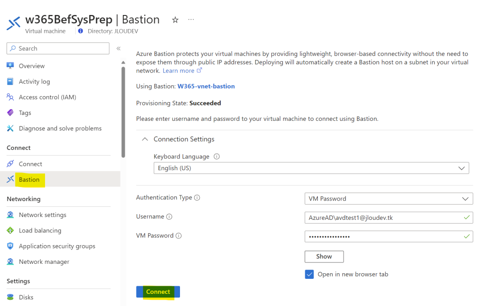Go to Access control (IAM)

pos(47,97)
